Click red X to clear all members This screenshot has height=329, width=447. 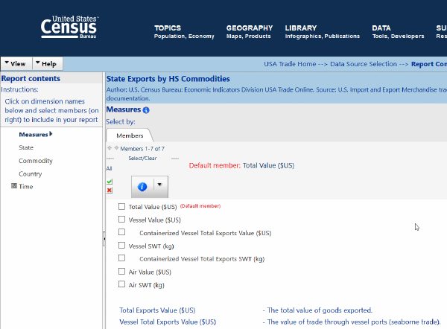coord(110,191)
